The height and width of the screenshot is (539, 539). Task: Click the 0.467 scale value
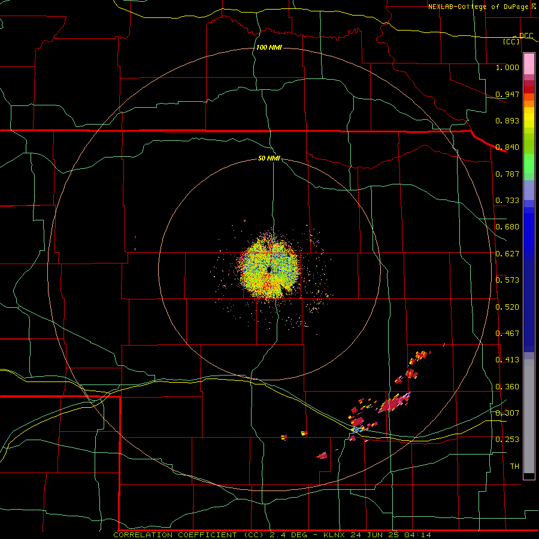click(x=507, y=334)
